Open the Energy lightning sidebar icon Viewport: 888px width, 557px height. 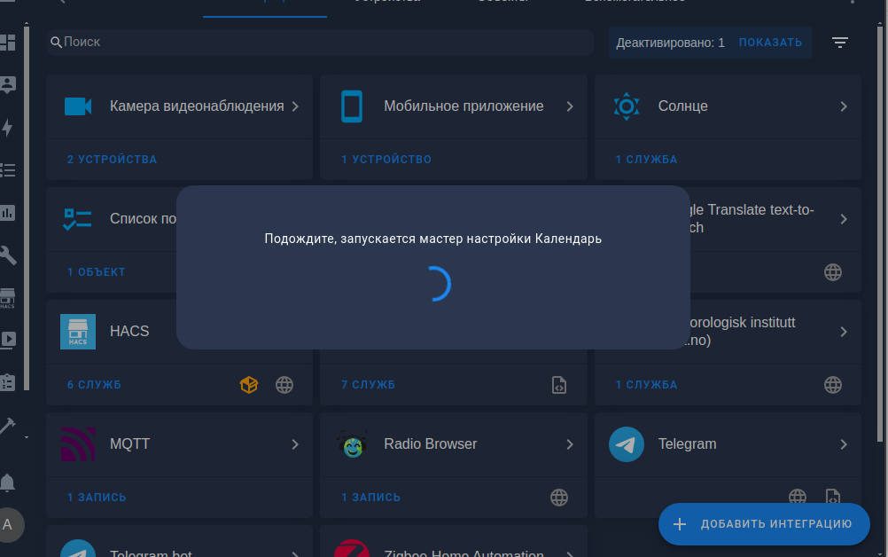click(x=7, y=128)
